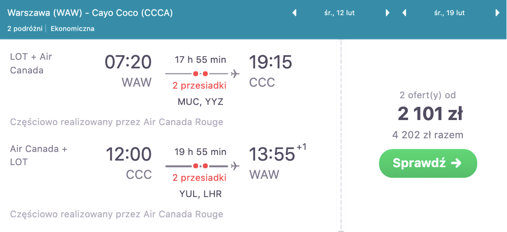Go to previous departure date arrow
This screenshot has height=232, width=507.
pos(294,13)
